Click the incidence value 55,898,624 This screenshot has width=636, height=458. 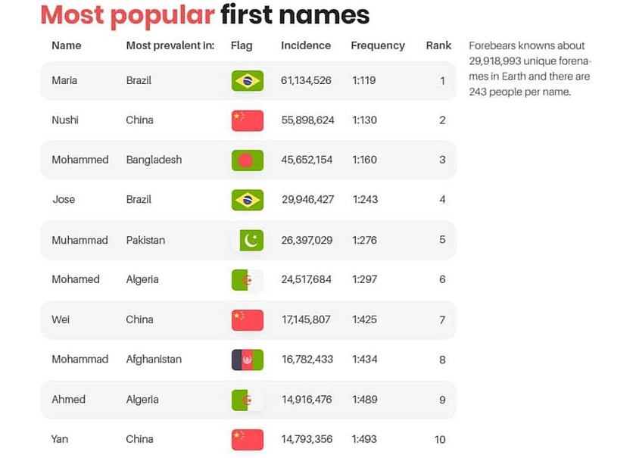tap(307, 120)
